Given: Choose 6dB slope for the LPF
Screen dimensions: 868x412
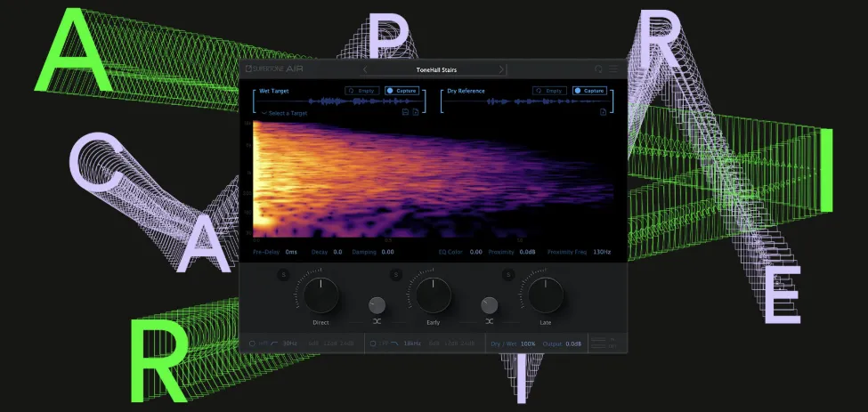Looking at the screenshot, I should 434,343.
